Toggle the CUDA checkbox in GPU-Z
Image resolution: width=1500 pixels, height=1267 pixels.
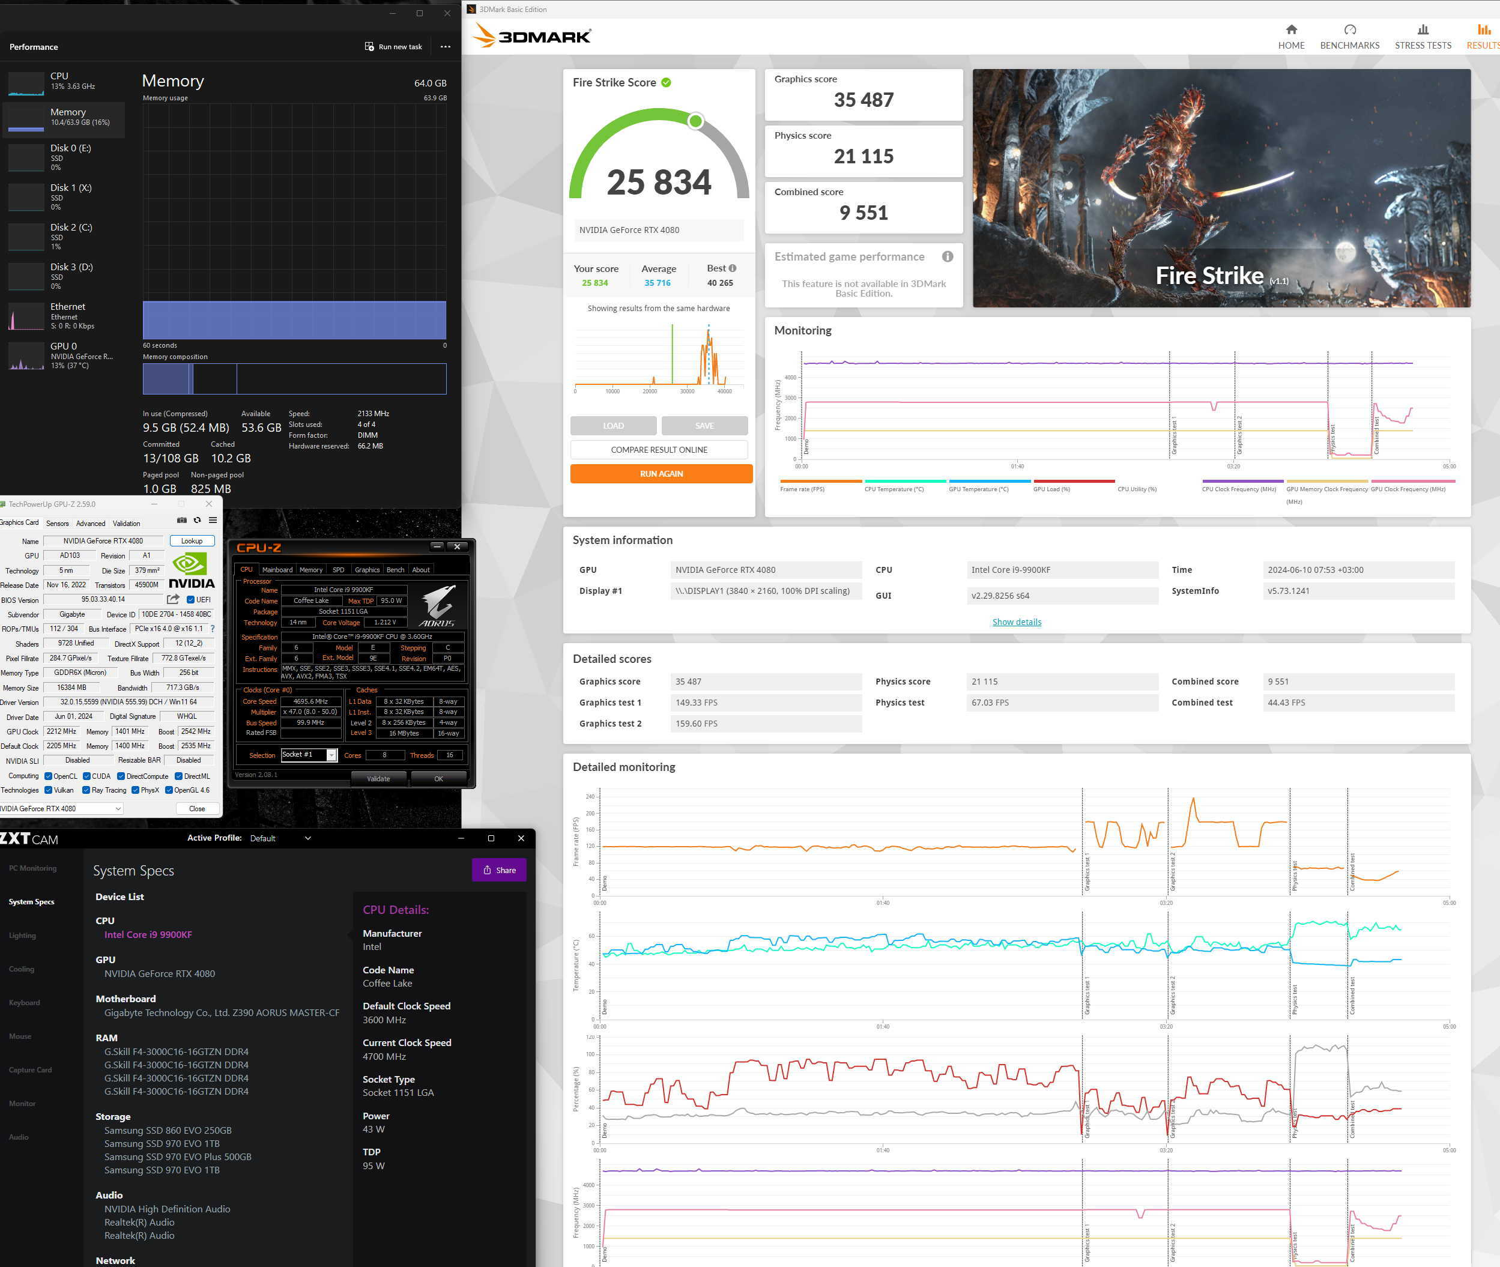86,776
